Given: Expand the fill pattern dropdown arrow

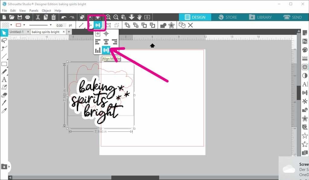Looking at the screenshot, I should coord(11,25).
